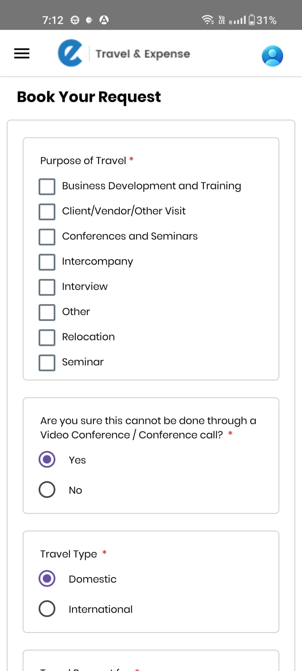This screenshot has height=671, width=302.
Task: Choose International travel type
Action: tap(47, 609)
